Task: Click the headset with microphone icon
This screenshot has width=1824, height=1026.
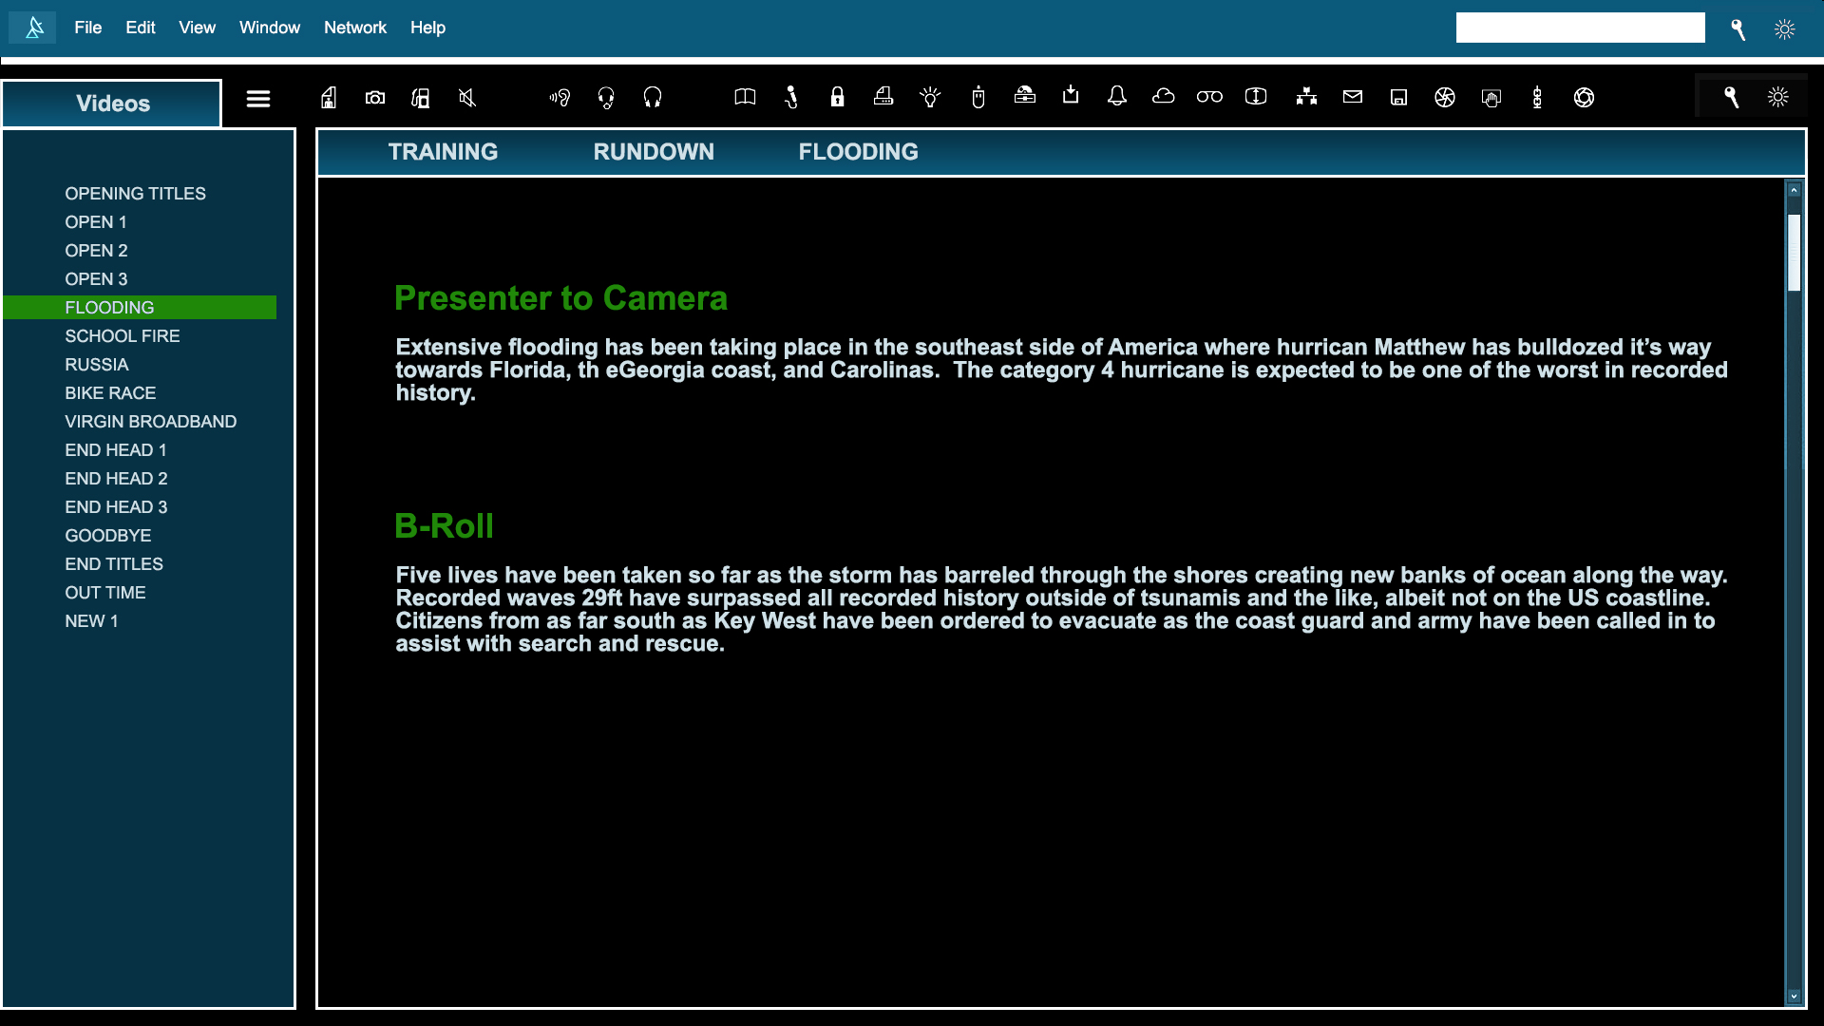Action: (606, 98)
